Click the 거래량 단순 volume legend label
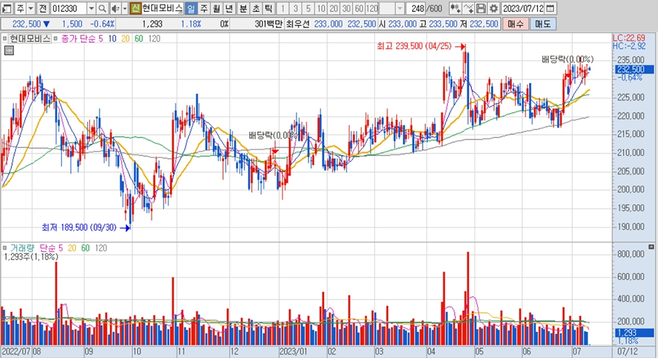658x358 pixels. (x=37, y=248)
